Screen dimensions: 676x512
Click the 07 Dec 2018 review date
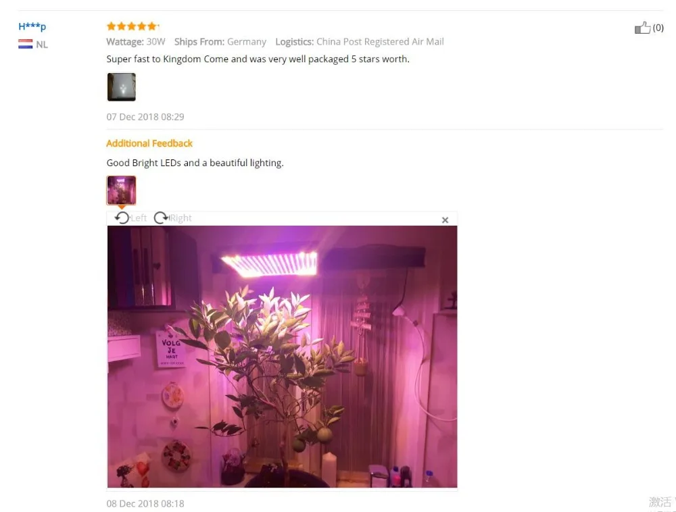click(x=145, y=117)
